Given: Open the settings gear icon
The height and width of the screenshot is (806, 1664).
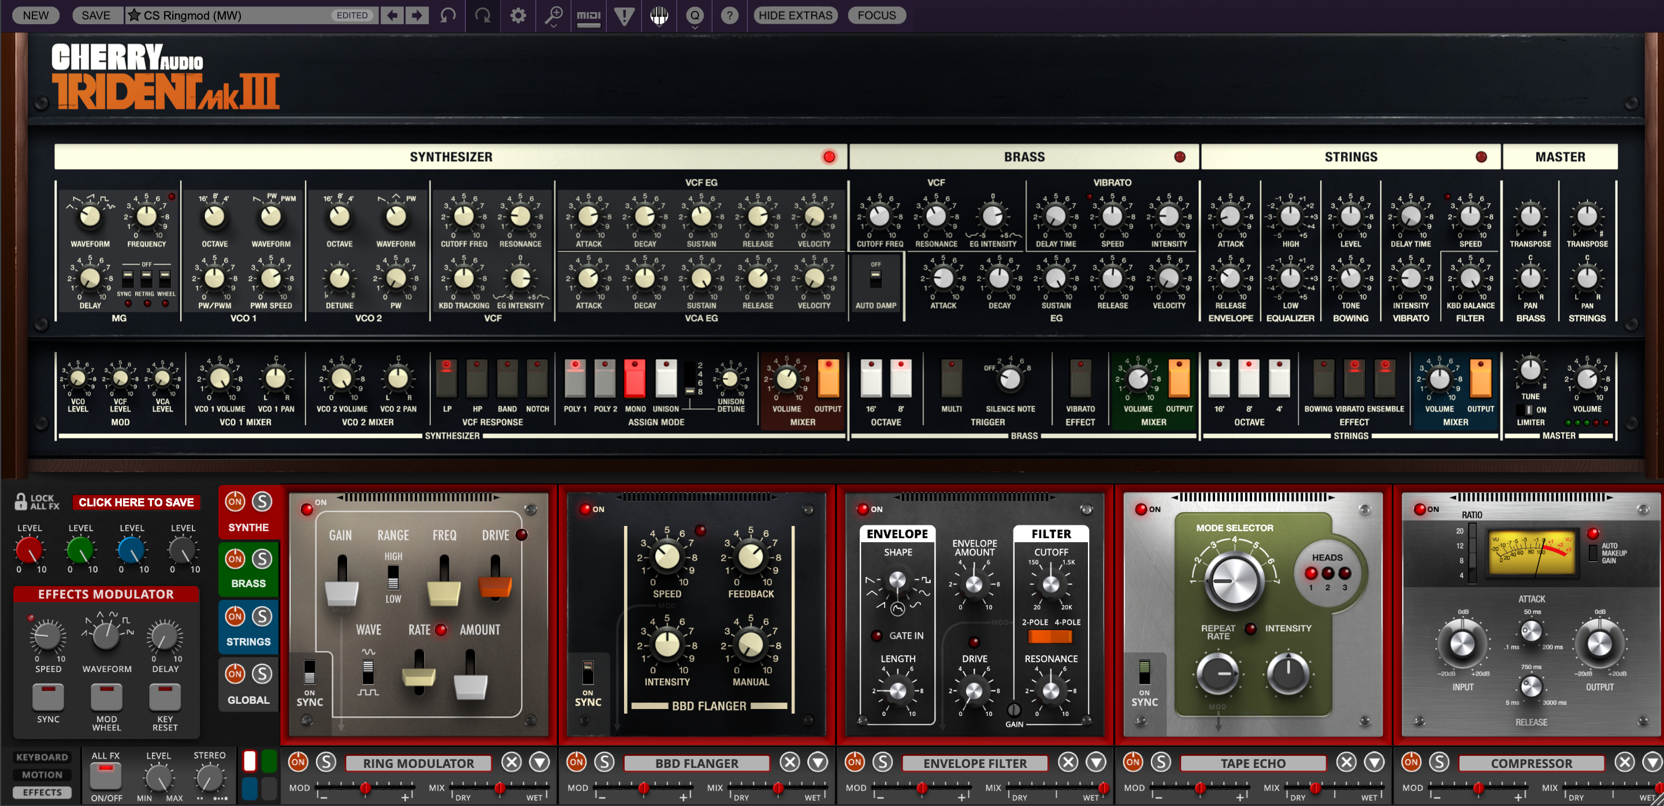Looking at the screenshot, I should [x=518, y=15].
